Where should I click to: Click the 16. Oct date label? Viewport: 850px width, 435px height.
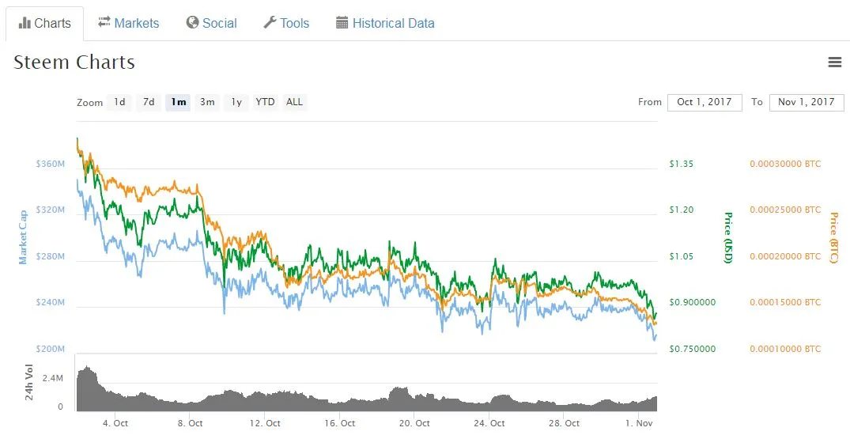coord(339,423)
